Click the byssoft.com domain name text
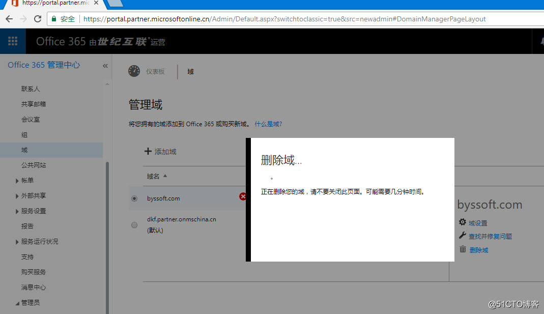Viewport: 544px width, 314px height. pos(163,198)
